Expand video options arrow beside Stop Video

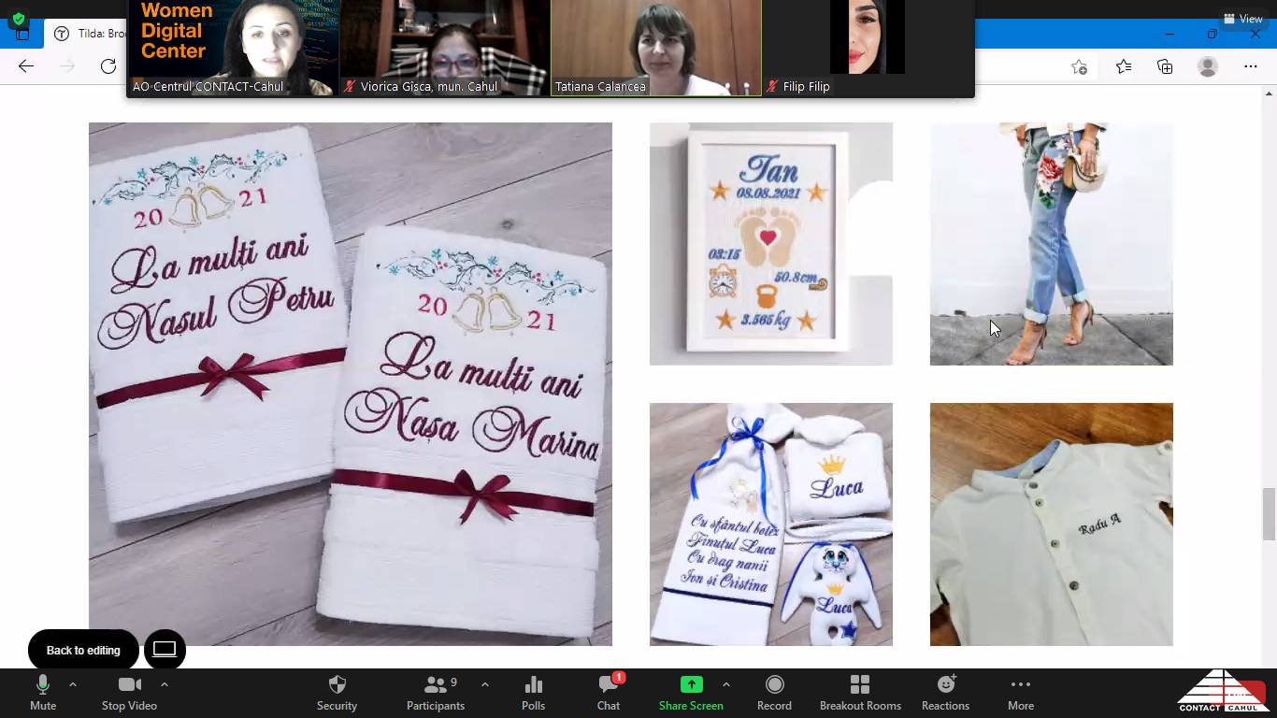point(165,684)
